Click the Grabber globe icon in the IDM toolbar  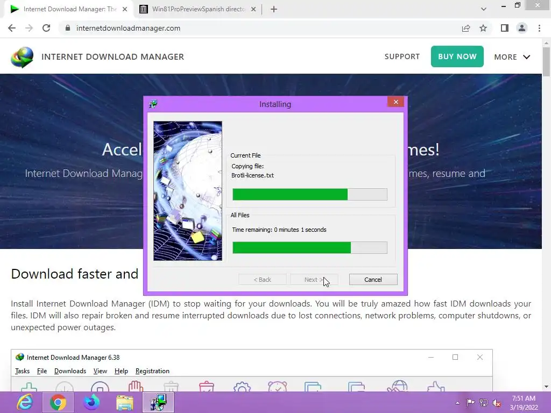(x=397, y=386)
